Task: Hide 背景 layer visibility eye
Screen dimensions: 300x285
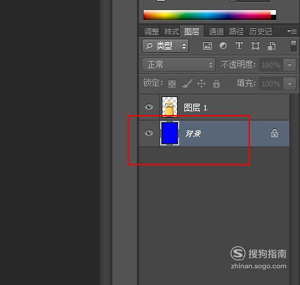Action: tap(149, 133)
